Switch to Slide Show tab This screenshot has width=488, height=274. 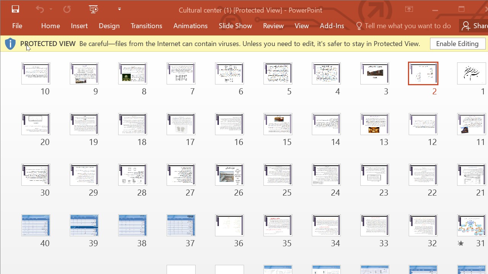point(235,26)
